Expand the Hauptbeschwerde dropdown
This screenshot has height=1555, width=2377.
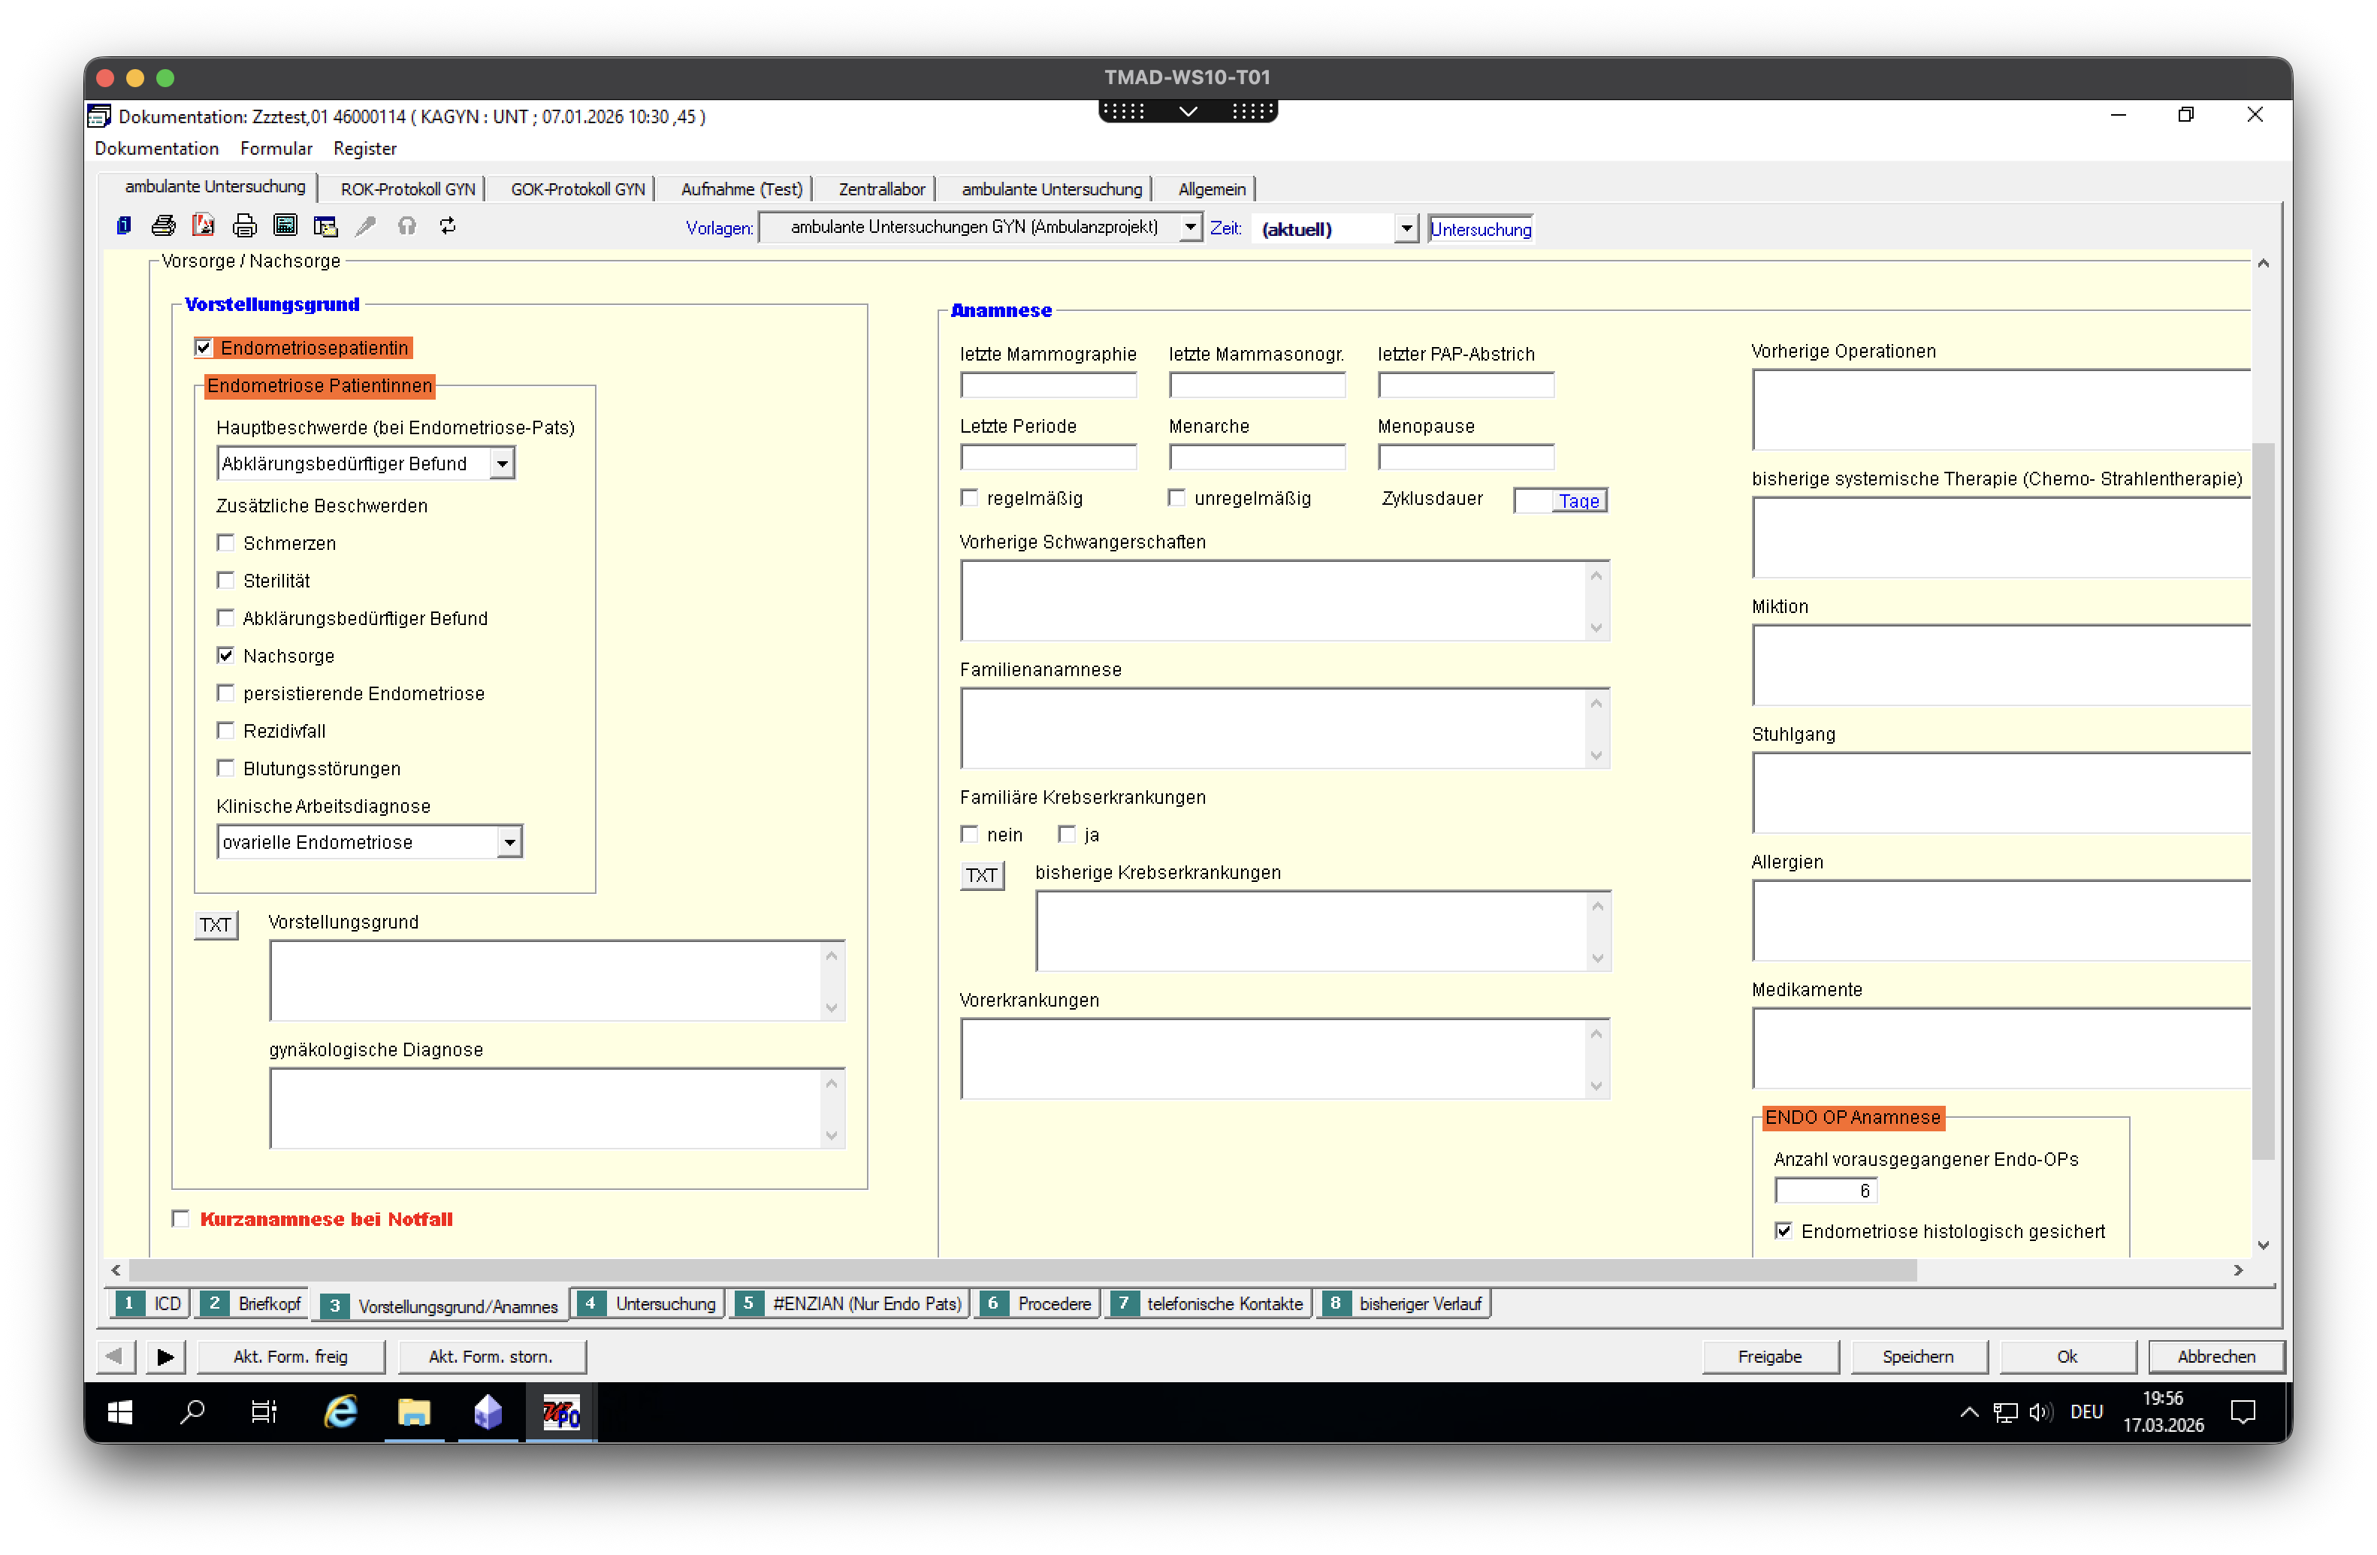tap(503, 463)
